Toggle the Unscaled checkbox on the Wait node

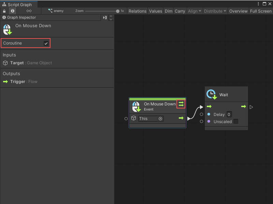tap(235, 121)
